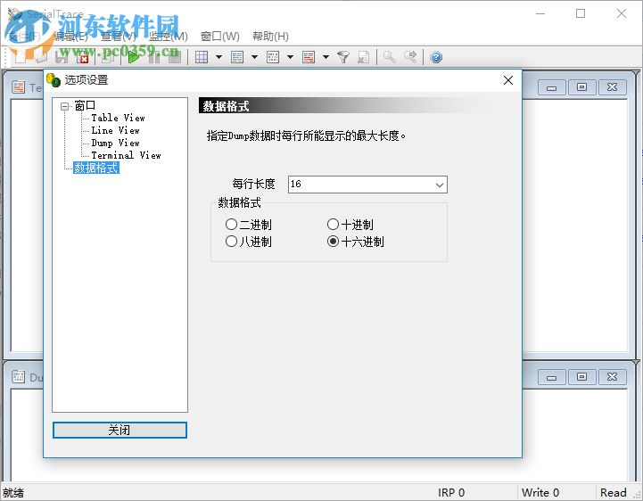643x501 pixels.
Task: Open the Dump View toolbar icon
Action: 273,57
